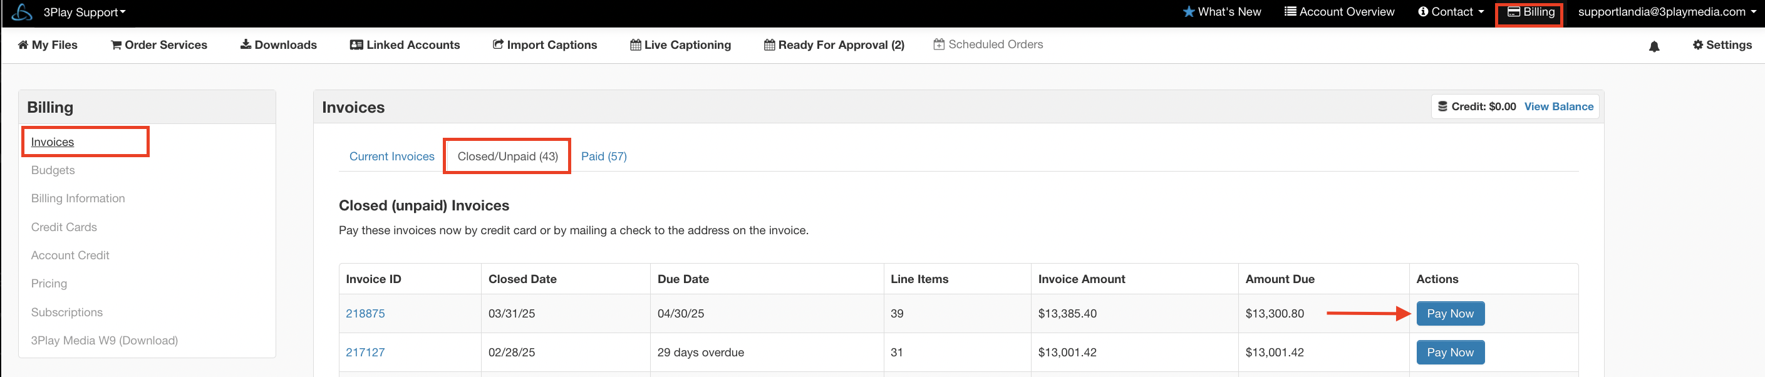Open Pricing in the Billing sidebar
The image size is (1765, 377).
point(49,283)
